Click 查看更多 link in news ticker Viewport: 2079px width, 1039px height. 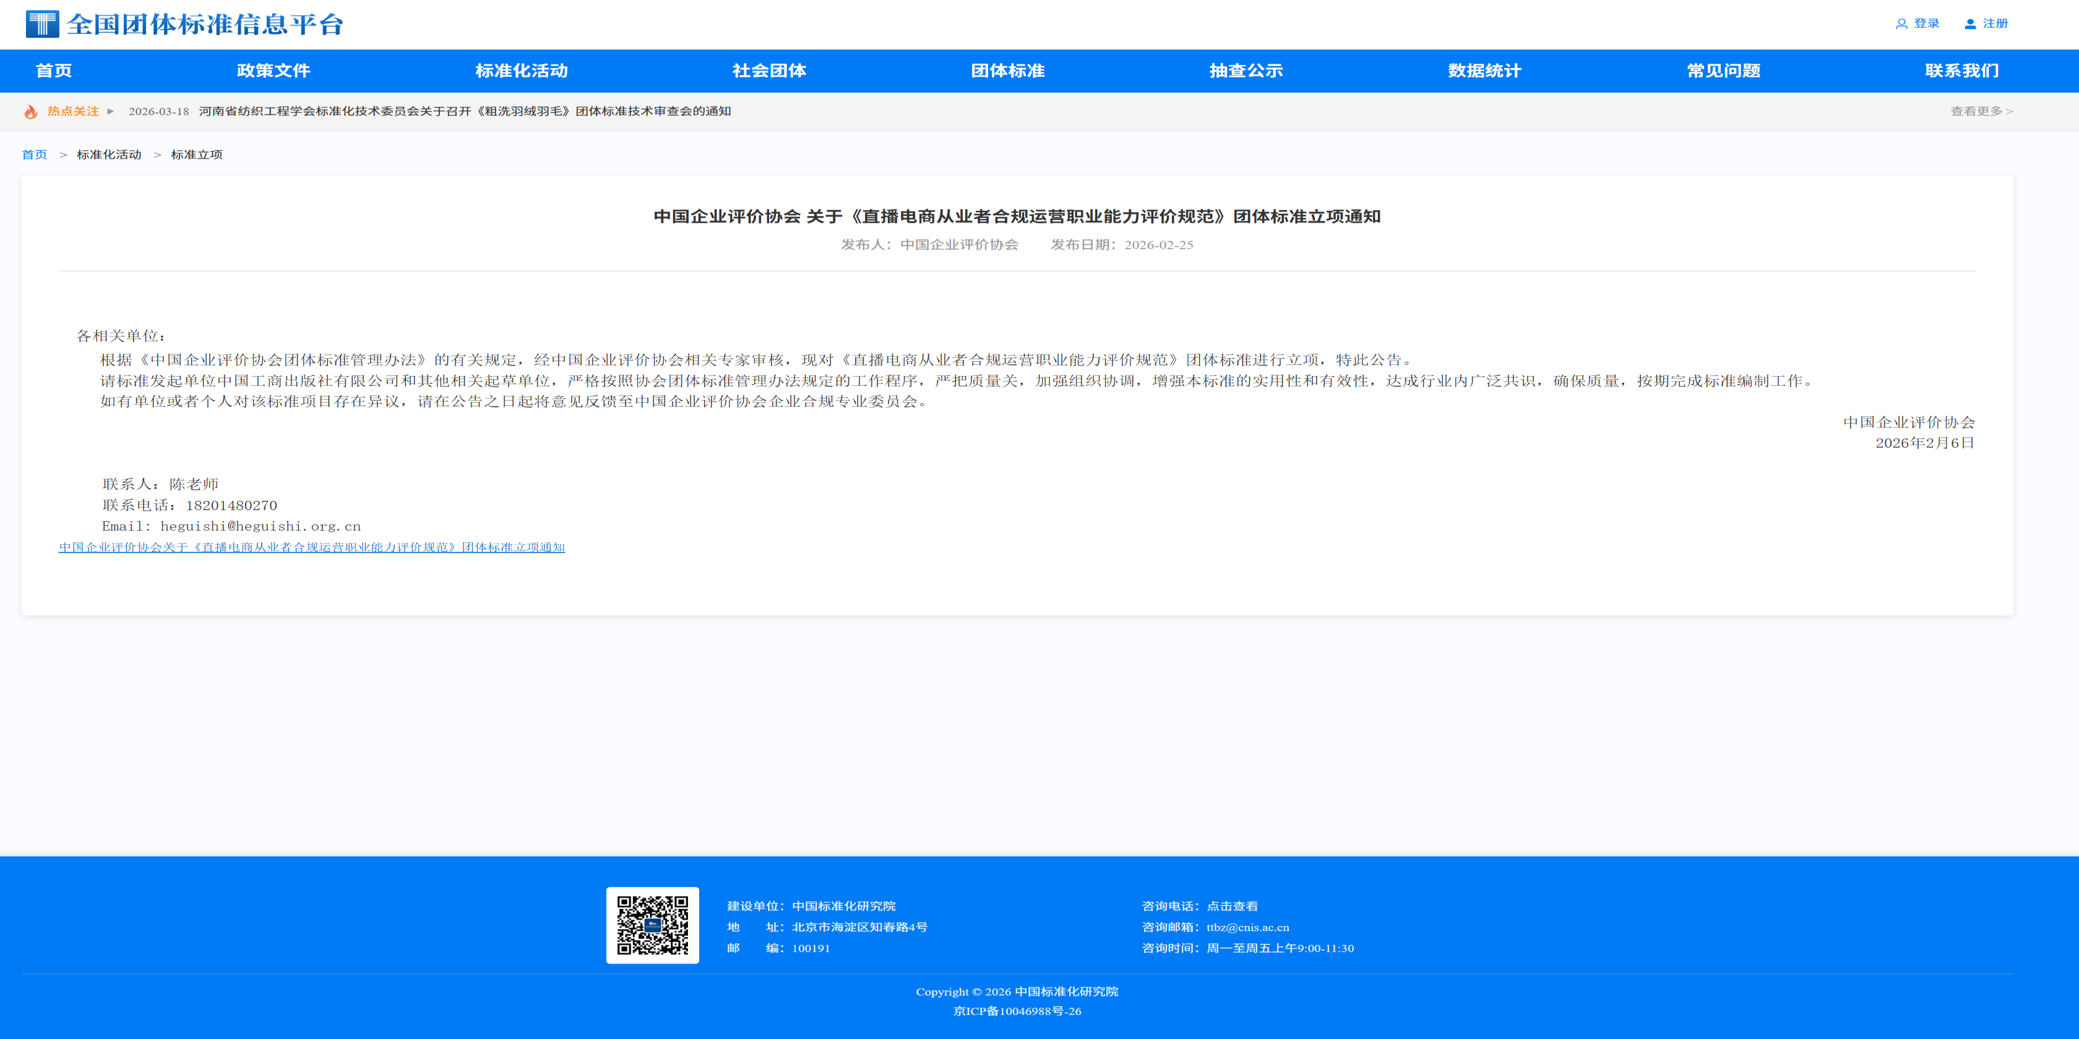point(1981,111)
